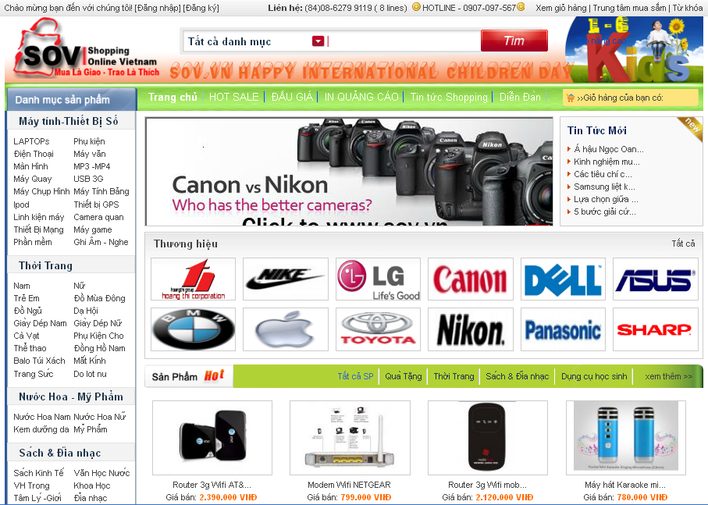View the Canon vs Nikon banner
The height and width of the screenshot is (505, 708).
tap(348, 172)
